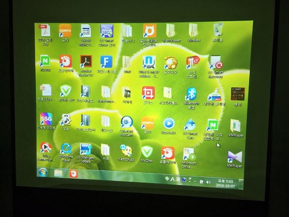Open LG Smart Recovery
The image size is (289, 217).
tap(216, 67)
